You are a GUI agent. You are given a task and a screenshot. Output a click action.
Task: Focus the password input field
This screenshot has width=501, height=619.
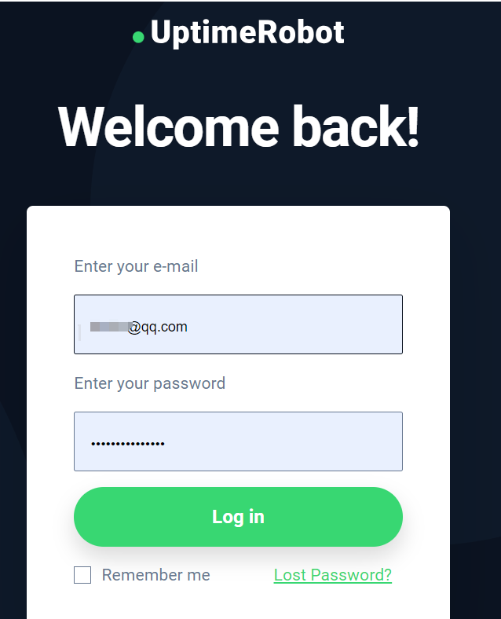pos(238,441)
